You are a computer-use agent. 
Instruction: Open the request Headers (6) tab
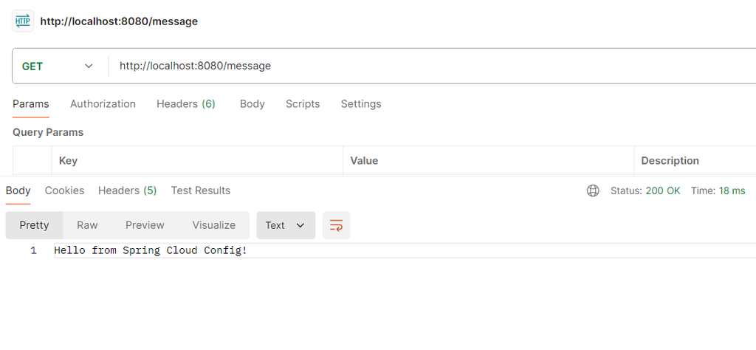pos(185,104)
